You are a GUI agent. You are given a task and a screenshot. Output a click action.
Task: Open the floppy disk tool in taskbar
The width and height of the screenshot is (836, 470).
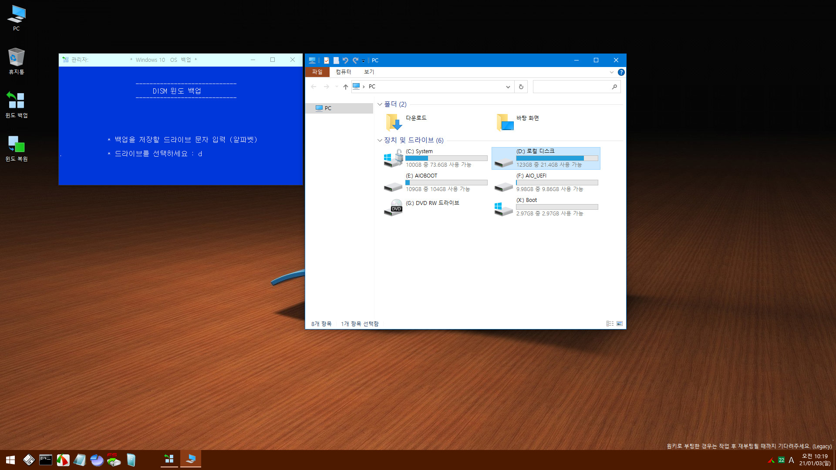[29, 460]
